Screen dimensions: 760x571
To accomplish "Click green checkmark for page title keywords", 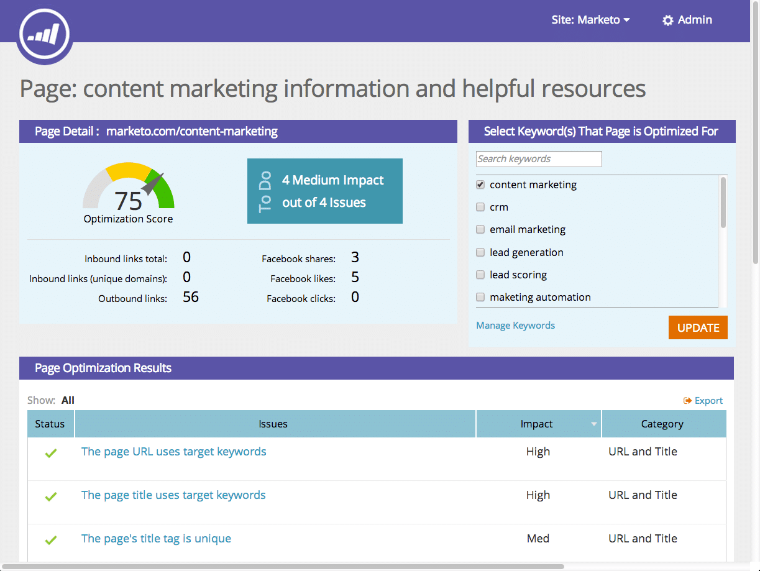I will pos(51,496).
